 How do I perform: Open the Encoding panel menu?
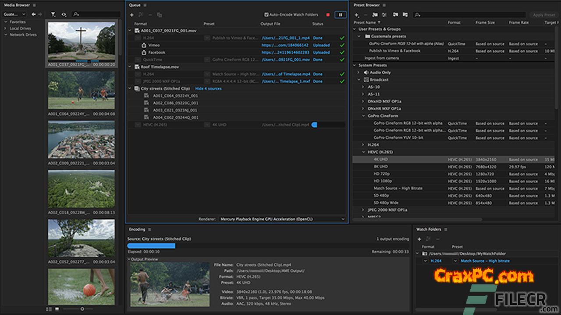pyautogui.click(x=149, y=229)
